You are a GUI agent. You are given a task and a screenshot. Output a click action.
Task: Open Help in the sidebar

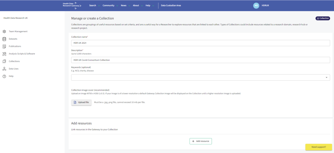(11, 76)
